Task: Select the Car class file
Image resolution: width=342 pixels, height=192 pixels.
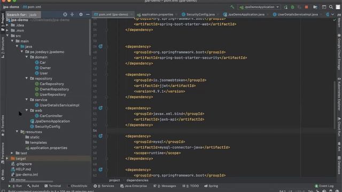Action: [41, 62]
